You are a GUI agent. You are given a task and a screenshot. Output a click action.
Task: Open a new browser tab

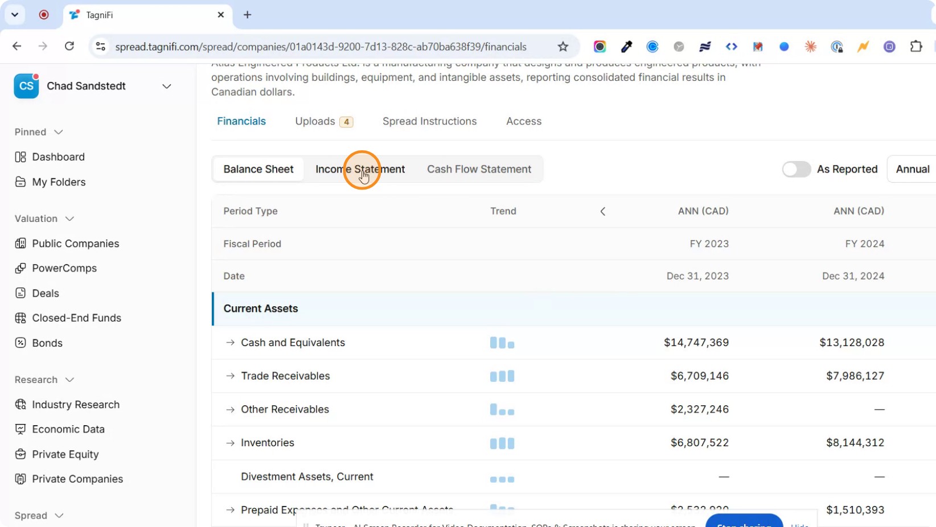pyautogui.click(x=247, y=15)
